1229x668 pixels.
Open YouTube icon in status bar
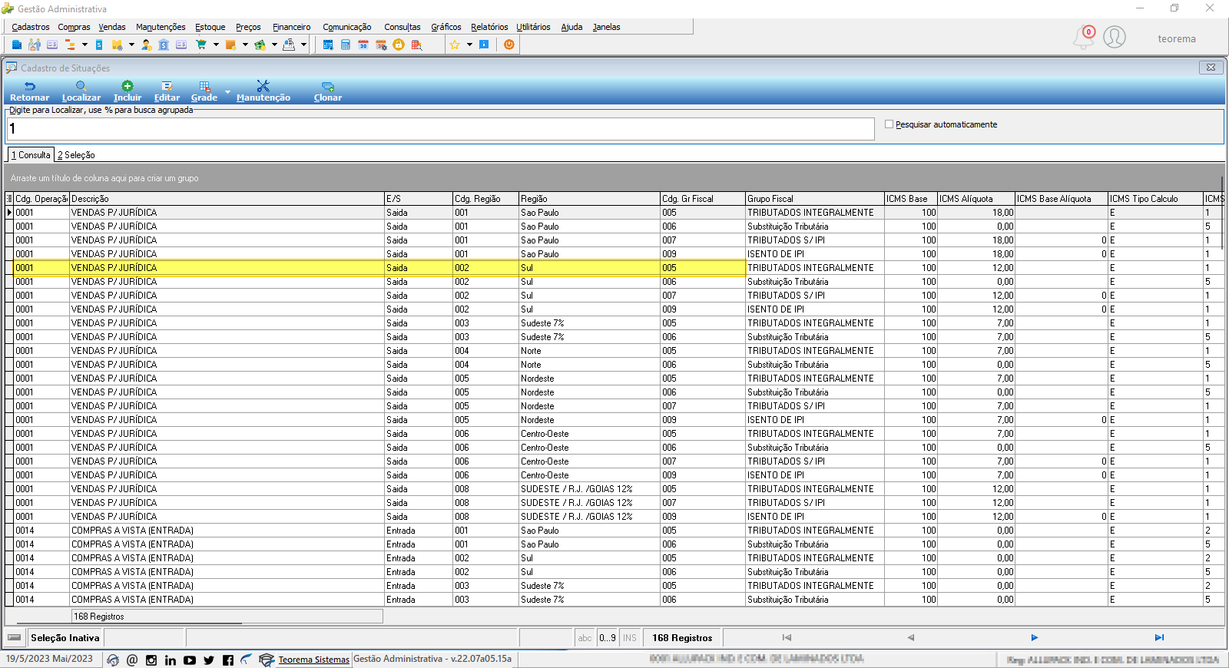pyautogui.click(x=190, y=660)
